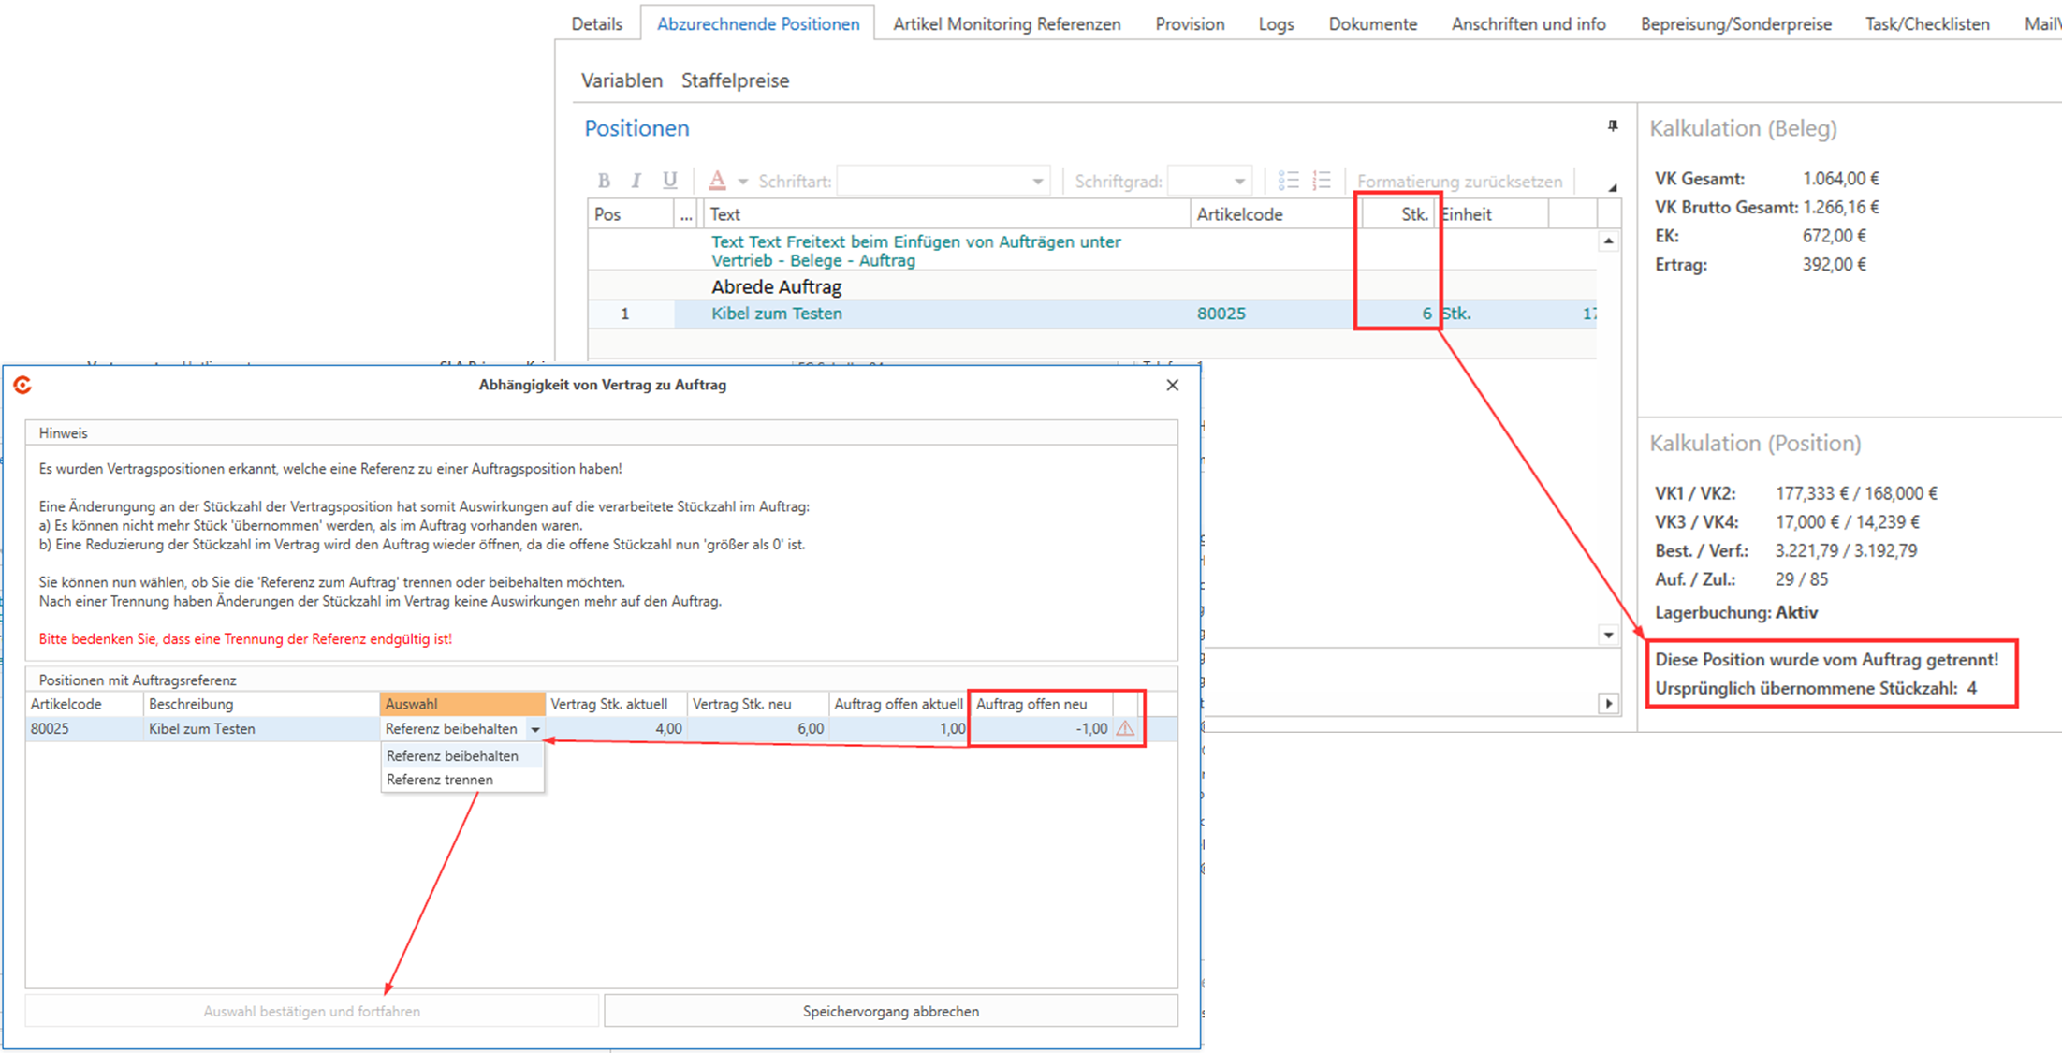Viewport: 2062px width, 1053px height.
Task: Select the position row Kibel zum Testen
Action: pos(1091,314)
